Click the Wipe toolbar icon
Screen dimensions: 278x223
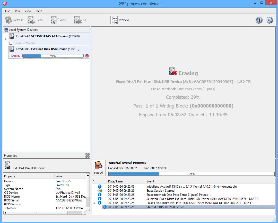click(55, 20)
